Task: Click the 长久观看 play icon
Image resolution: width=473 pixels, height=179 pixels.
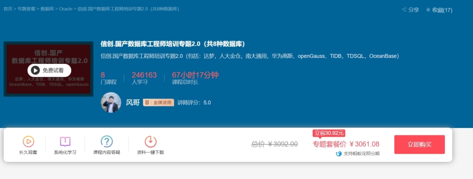Action: pyautogui.click(x=28, y=141)
